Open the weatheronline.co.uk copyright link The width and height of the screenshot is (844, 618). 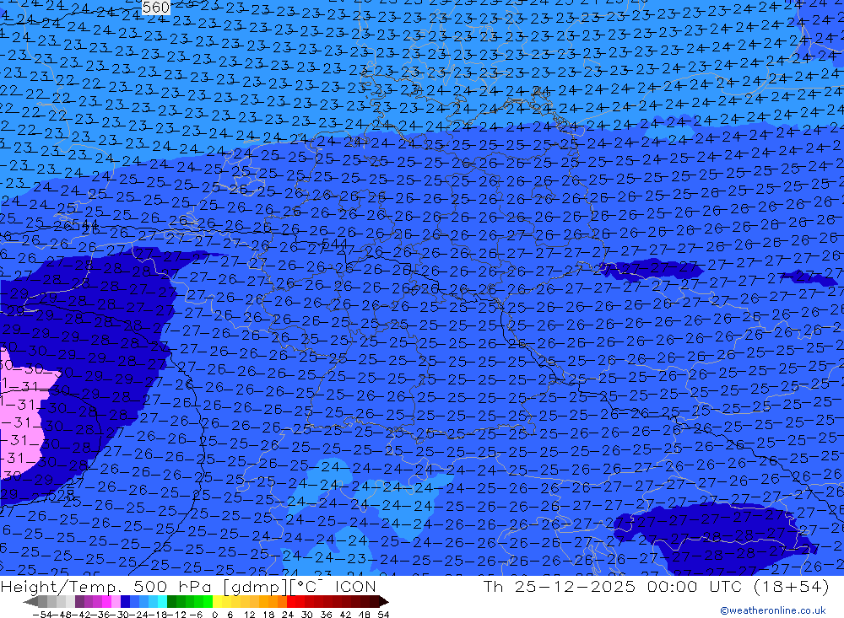[773, 610]
